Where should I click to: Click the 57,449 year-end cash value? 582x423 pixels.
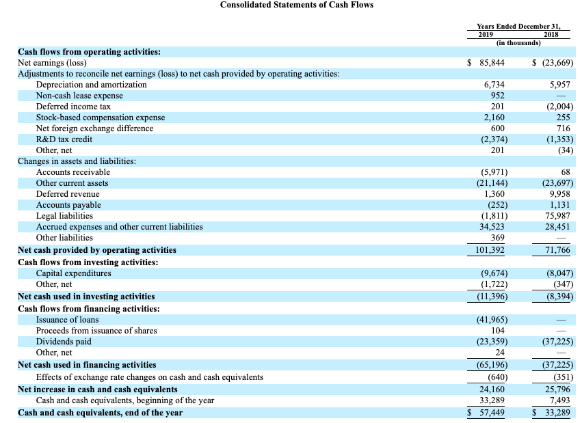(x=492, y=413)
